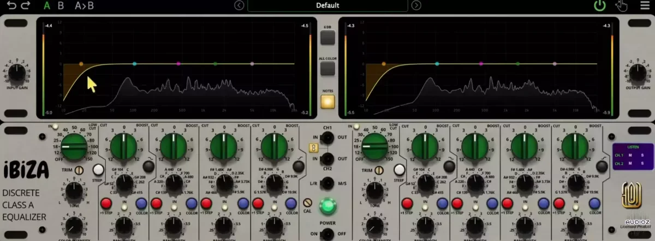Click left channel red +1 STEP under F# 1.48K
Image resolution: width=655 pixels, height=241 pixels.
point(206,203)
